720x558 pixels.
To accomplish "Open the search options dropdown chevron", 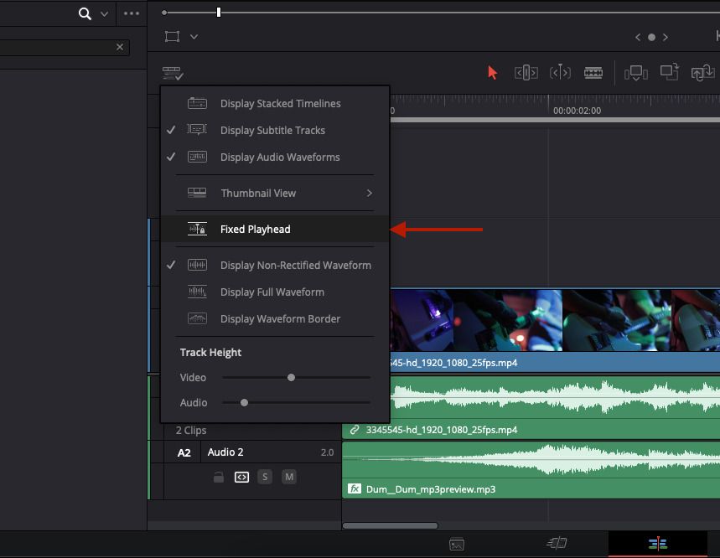I will click(x=102, y=13).
